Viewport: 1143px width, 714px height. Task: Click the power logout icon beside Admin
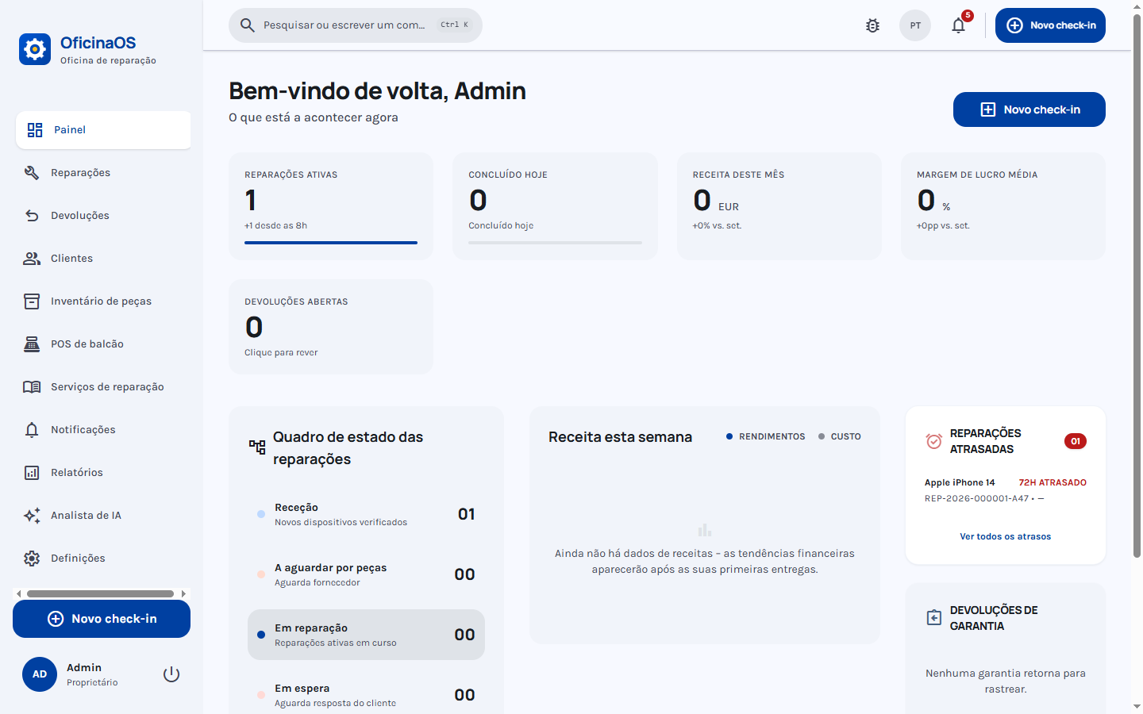click(x=171, y=674)
